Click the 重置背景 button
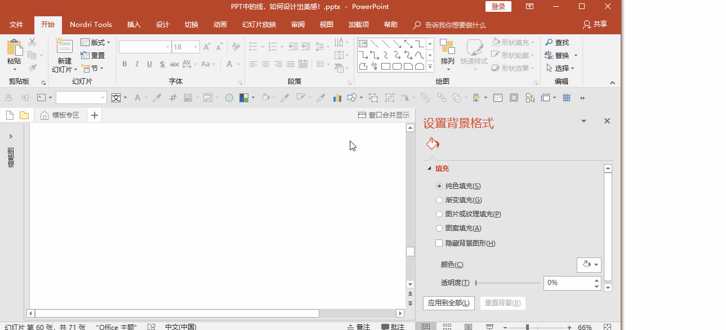This screenshot has height=330, width=726. click(502, 302)
